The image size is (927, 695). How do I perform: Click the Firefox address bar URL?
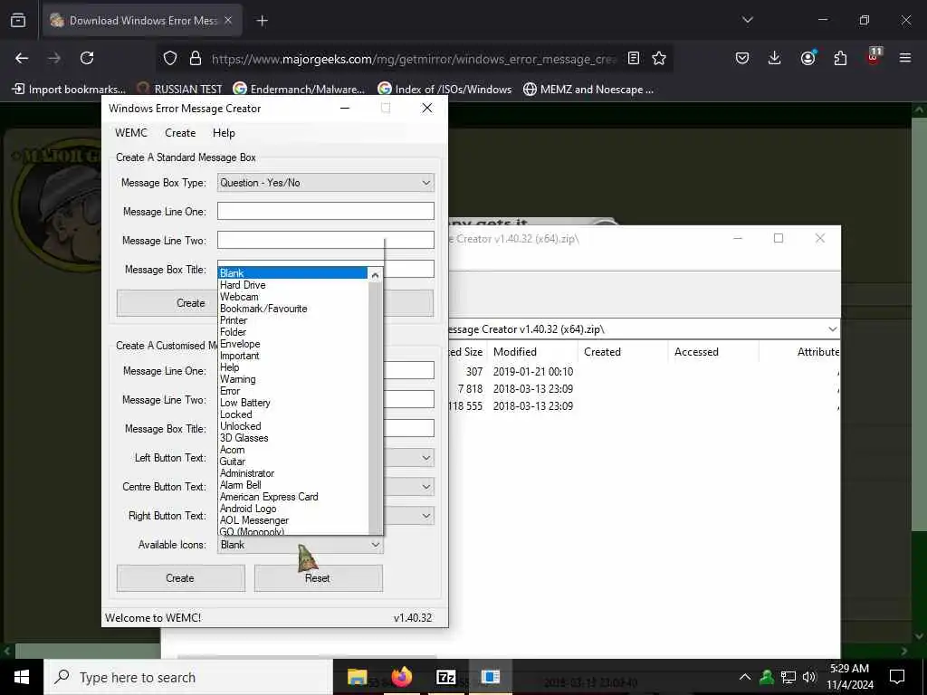[414, 59]
